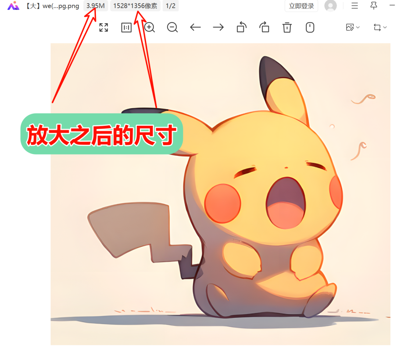Go to the next image
Screen dimensions: 397x352
[218, 27]
